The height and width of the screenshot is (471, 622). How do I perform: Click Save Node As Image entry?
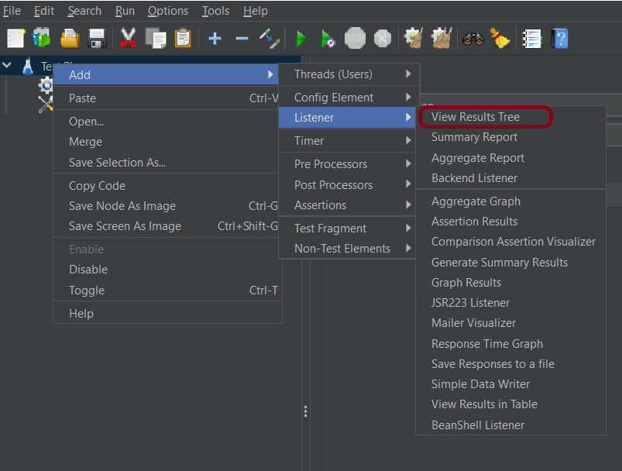[x=122, y=206]
